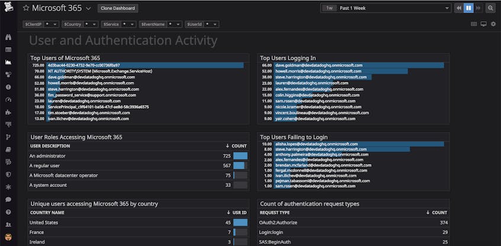501x246 pixels.
Task: Open Metrics gauge icon in sidebar
Action: [9, 100]
